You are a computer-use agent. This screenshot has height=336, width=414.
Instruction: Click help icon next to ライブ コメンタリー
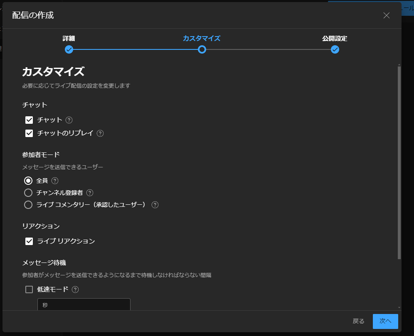(155, 205)
